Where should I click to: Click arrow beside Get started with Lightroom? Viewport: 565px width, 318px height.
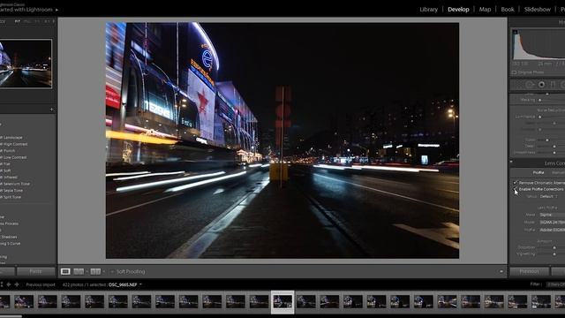coord(56,10)
